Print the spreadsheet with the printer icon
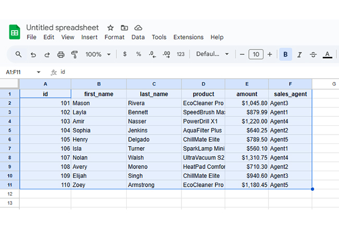The width and height of the screenshot is (339, 229). point(60,54)
